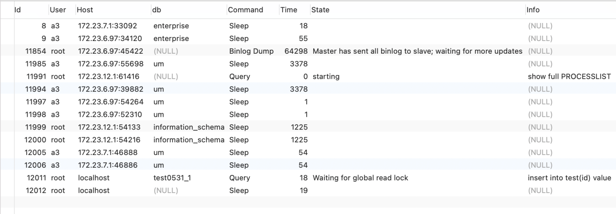Click the User column header
The image size is (616, 214).
(x=57, y=10)
